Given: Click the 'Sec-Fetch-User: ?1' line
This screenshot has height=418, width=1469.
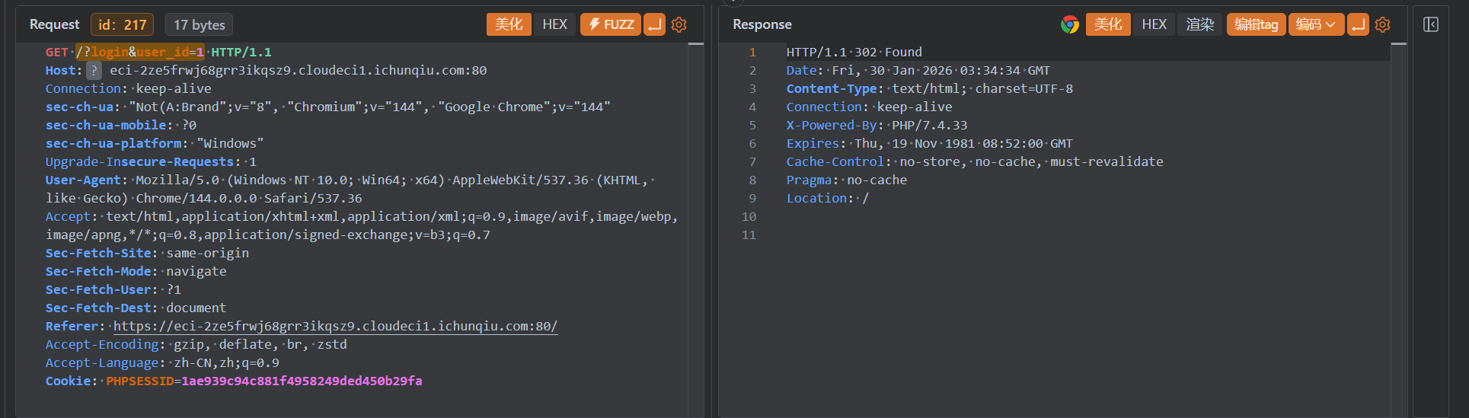Looking at the screenshot, I should click(113, 289).
